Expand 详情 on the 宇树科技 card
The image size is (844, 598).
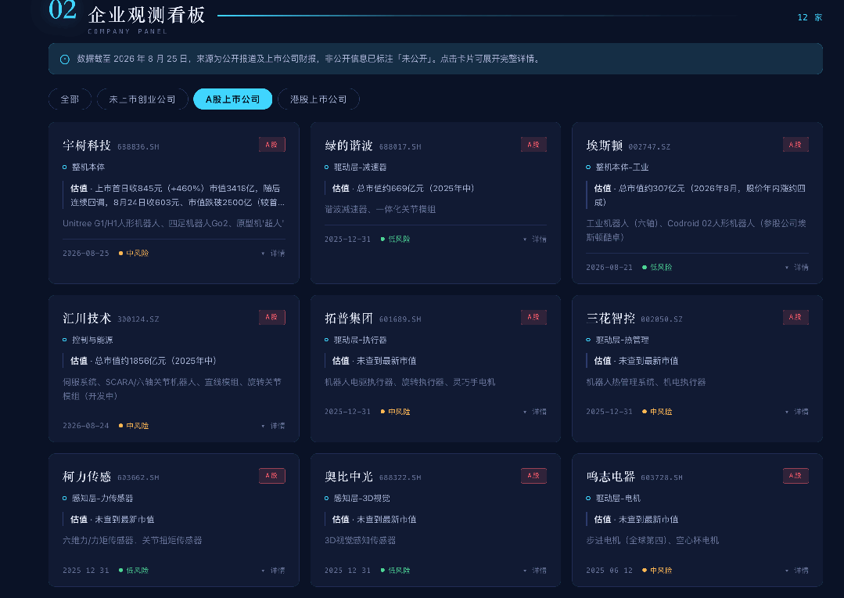tap(274, 253)
